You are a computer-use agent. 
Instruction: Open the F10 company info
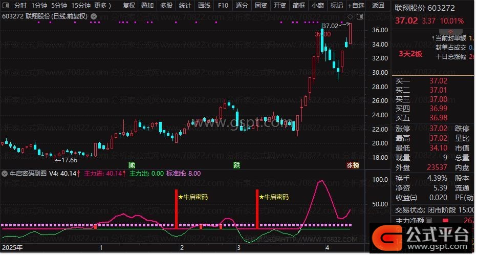click(x=223, y=6)
